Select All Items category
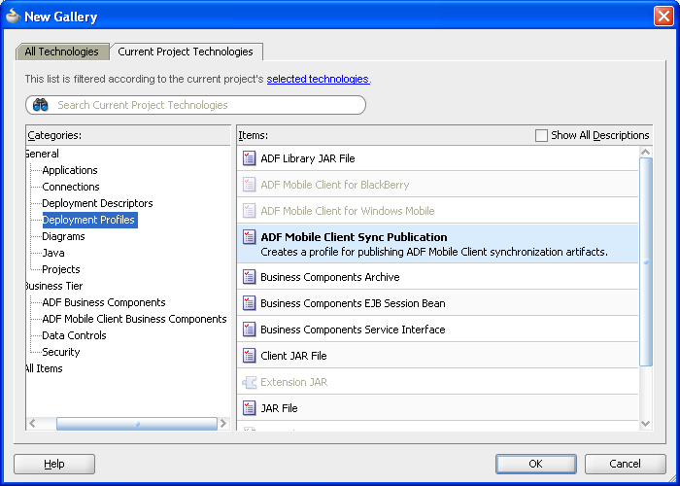This screenshot has height=486, width=680. (44, 368)
